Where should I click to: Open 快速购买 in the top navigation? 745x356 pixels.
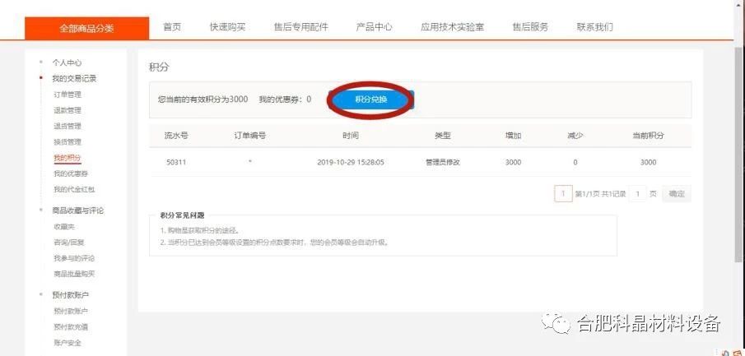pyautogui.click(x=227, y=27)
